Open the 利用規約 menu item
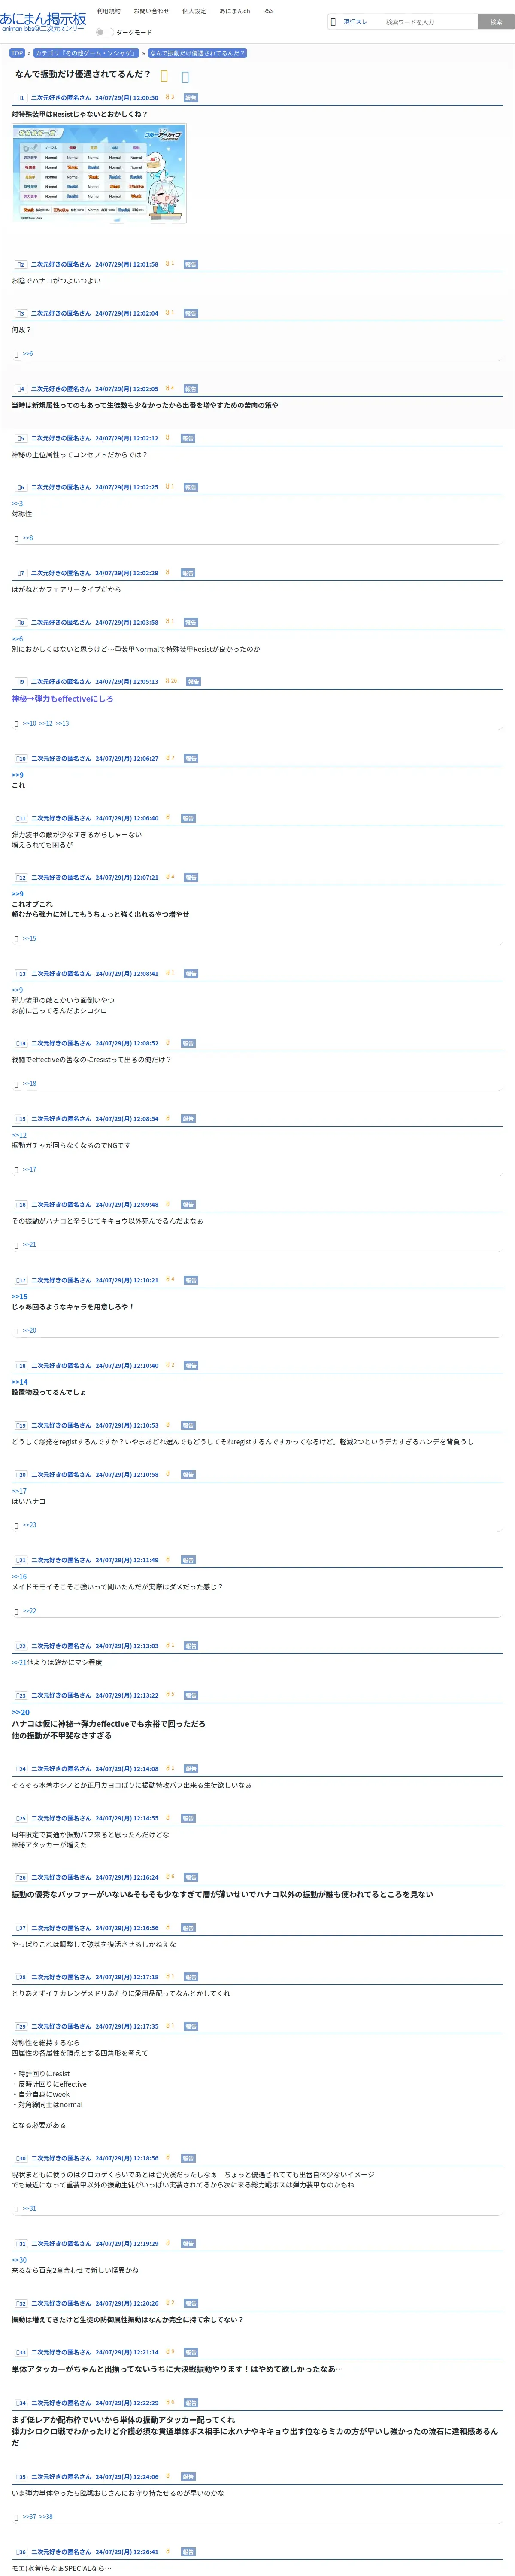Image resolution: width=515 pixels, height=2576 pixels. [x=108, y=11]
